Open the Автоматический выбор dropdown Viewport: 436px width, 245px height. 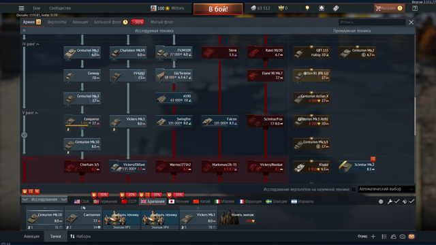click(386, 189)
